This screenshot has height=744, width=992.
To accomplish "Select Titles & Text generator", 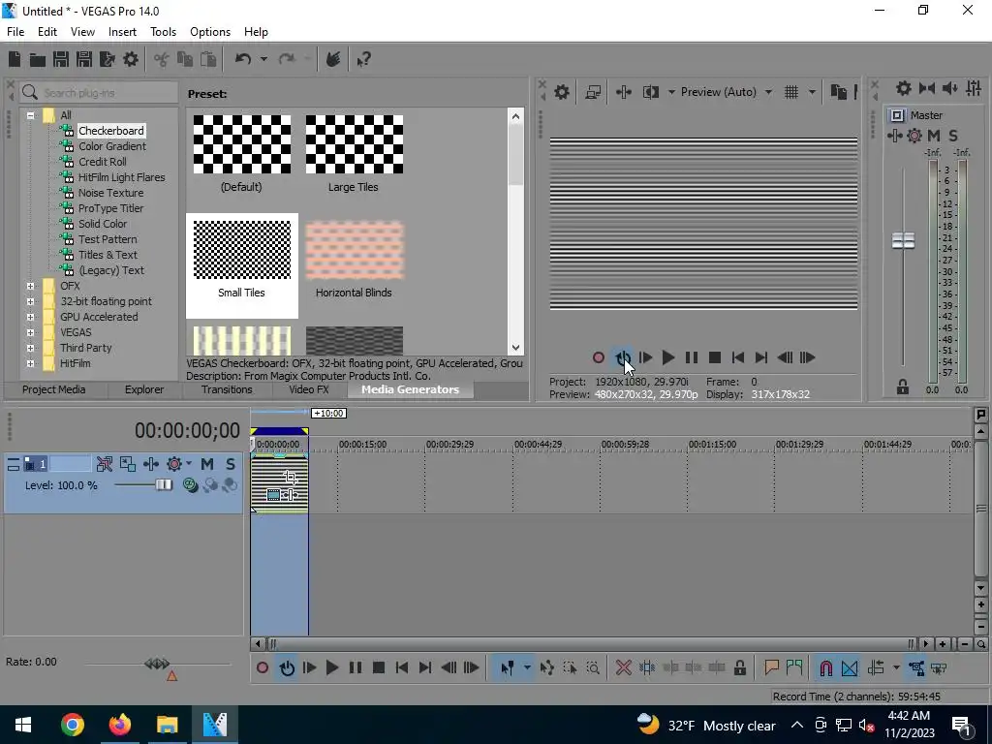I will click(x=108, y=255).
